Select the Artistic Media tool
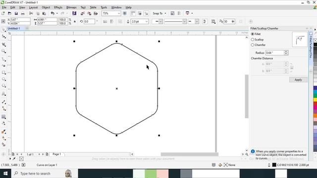The image size is (317, 178). click(3, 66)
